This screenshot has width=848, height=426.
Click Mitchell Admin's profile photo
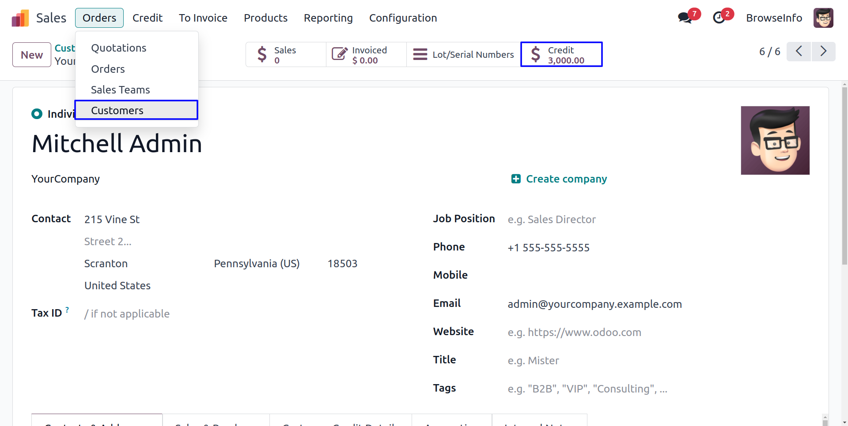pos(775,140)
